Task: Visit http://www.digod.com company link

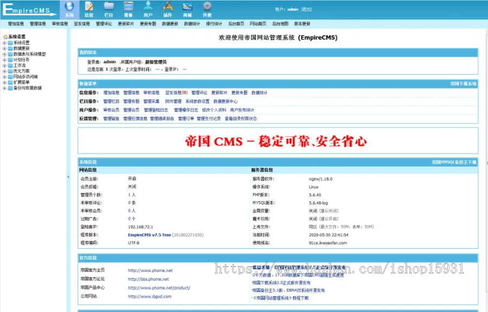Action: point(150,296)
